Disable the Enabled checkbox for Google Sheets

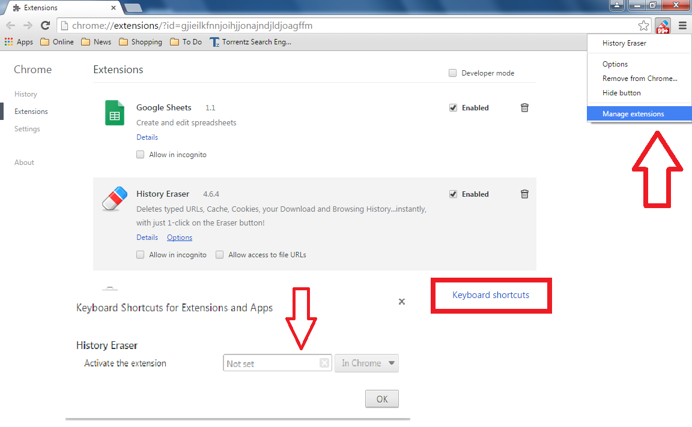(x=453, y=107)
